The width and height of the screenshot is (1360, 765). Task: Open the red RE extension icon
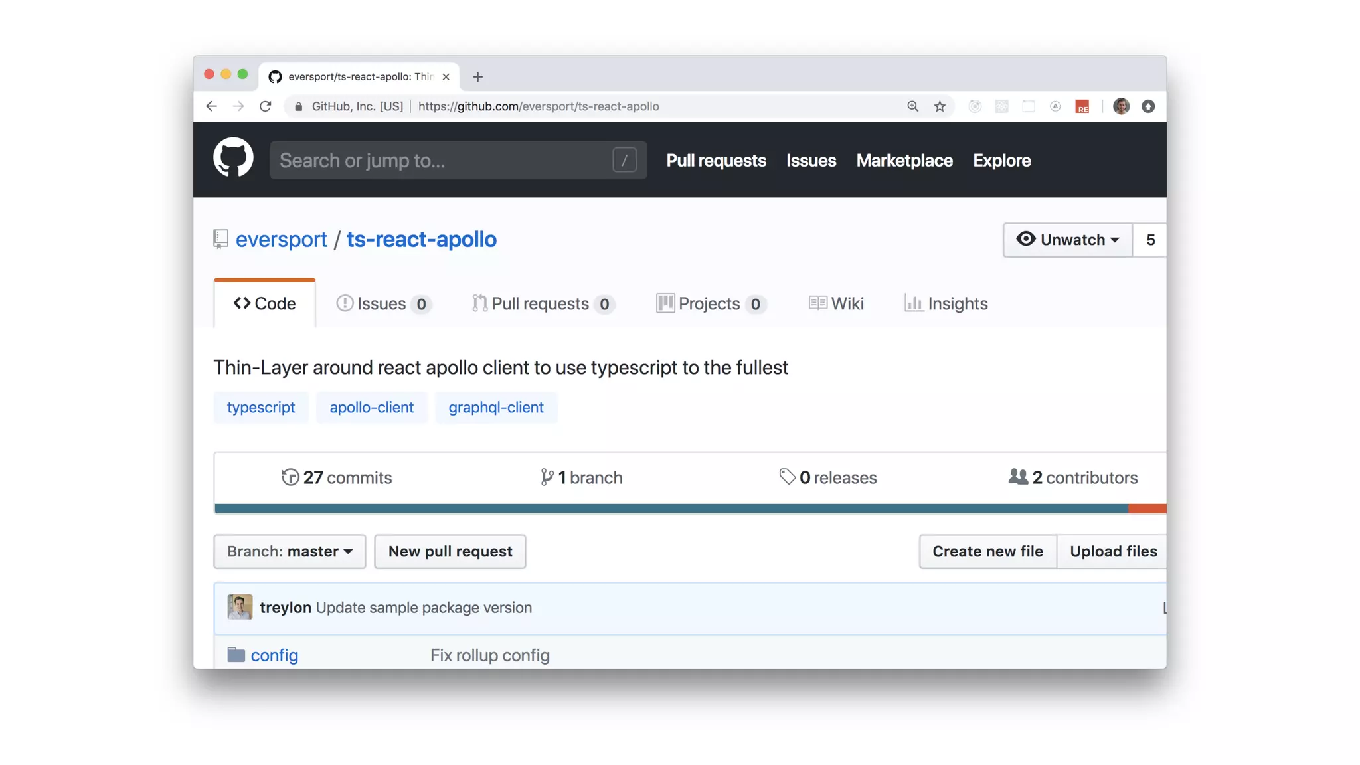pyautogui.click(x=1082, y=106)
